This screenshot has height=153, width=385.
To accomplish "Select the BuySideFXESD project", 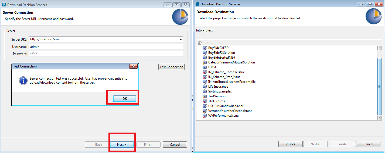I will (x=218, y=48).
